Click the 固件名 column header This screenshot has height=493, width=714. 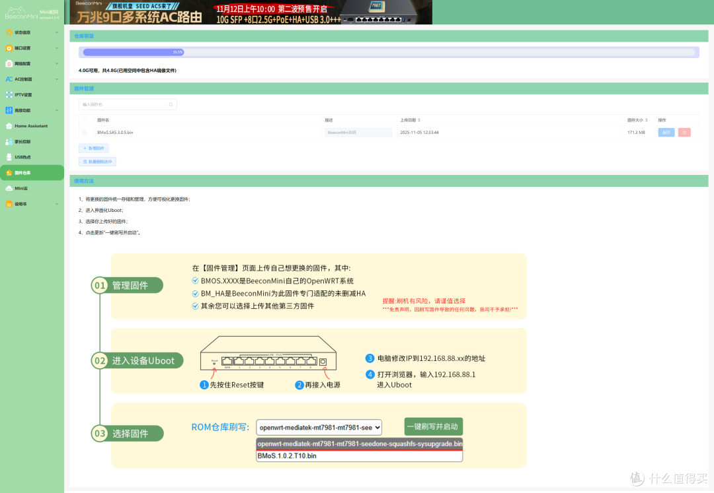[103, 120]
